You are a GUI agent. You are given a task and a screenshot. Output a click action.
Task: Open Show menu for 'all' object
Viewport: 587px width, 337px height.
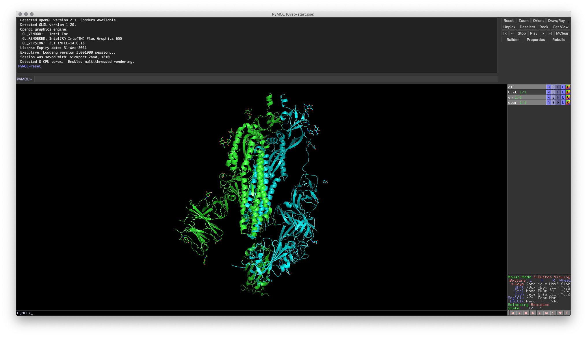click(x=553, y=87)
